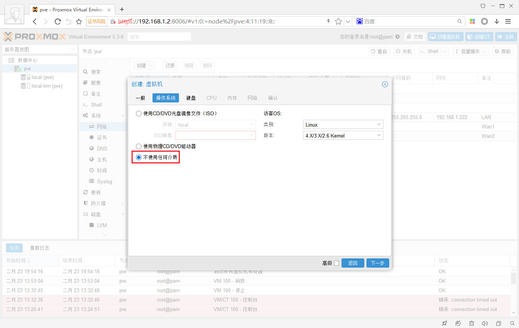Click the Proxmox logo

[x=34, y=37]
